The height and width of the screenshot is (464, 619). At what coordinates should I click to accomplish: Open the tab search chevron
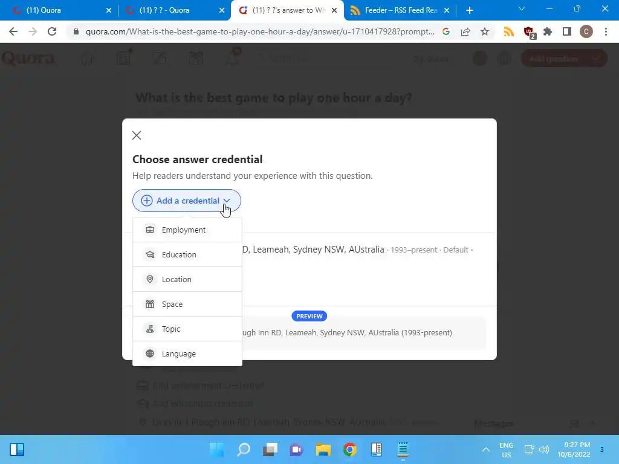tap(522, 8)
